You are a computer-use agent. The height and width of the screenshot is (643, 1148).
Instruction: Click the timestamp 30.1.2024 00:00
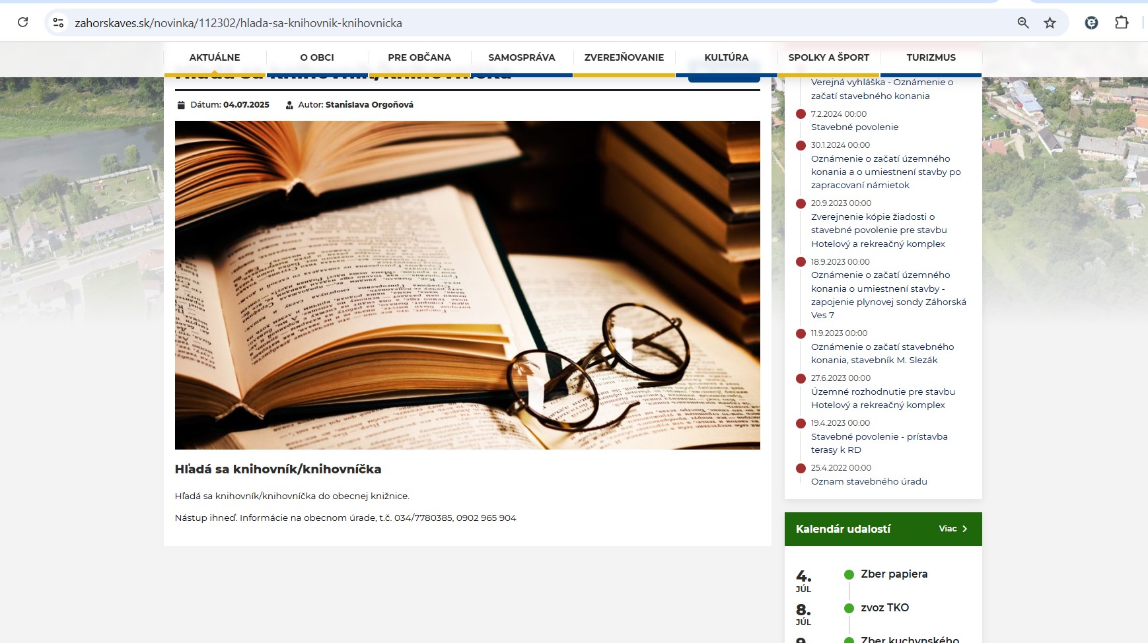click(x=840, y=145)
